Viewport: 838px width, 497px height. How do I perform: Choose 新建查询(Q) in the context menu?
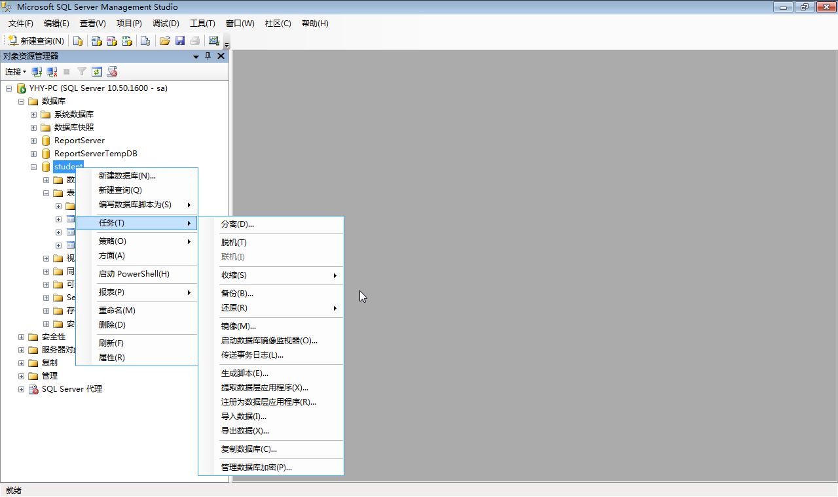pyautogui.click(x=137, y=190)
